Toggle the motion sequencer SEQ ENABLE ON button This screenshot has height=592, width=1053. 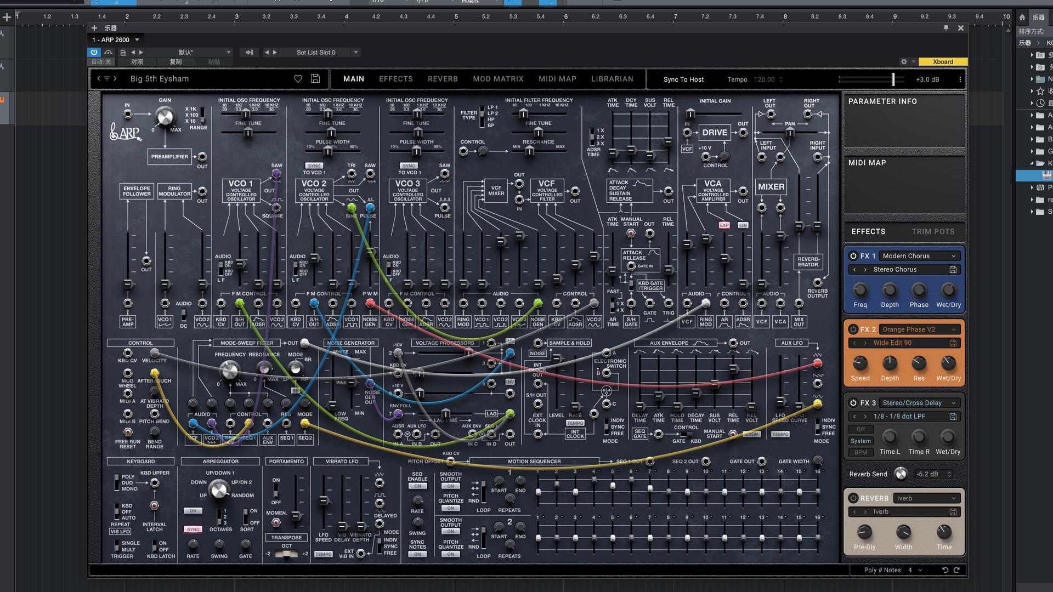click(417, 486)
